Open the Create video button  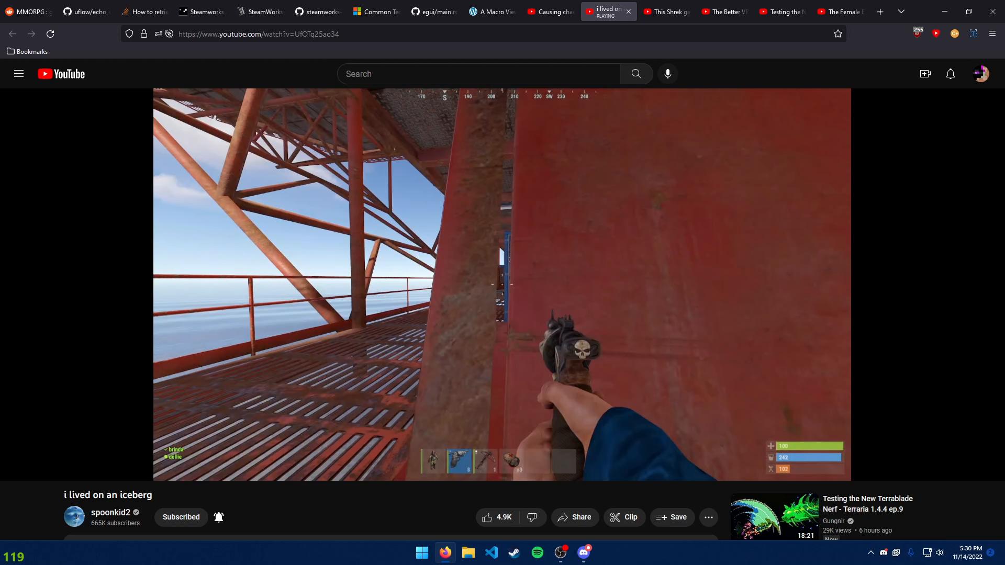tap(925, 74)
